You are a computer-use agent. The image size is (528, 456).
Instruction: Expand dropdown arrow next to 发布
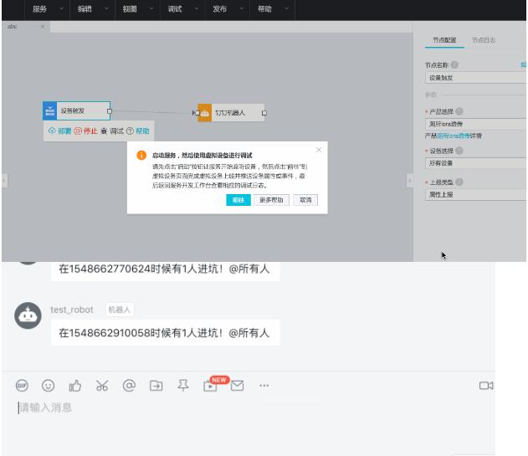pyautogui.click(x=242, y=8)
